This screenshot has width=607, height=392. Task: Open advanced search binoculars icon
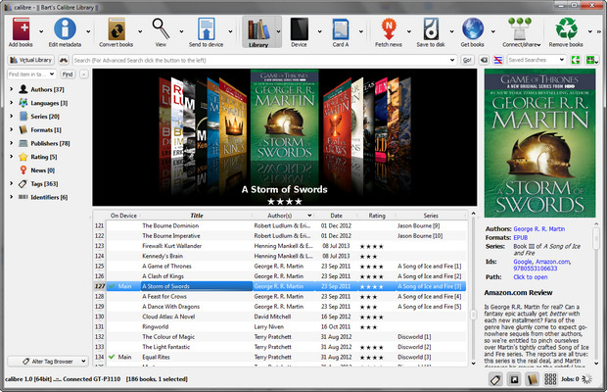[x=64, y=60]
